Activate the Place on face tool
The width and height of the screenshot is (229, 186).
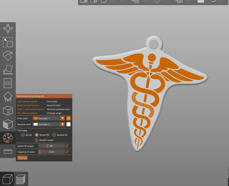click(x=8, y=70)
